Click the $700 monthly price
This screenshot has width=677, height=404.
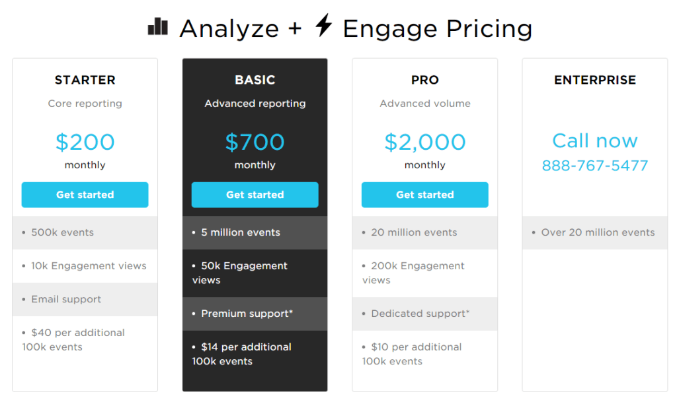(x=255, y=142)
